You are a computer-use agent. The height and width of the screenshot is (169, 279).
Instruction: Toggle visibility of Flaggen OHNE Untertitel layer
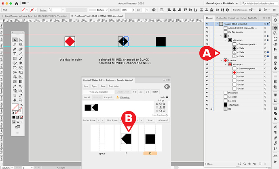(207, 24)
